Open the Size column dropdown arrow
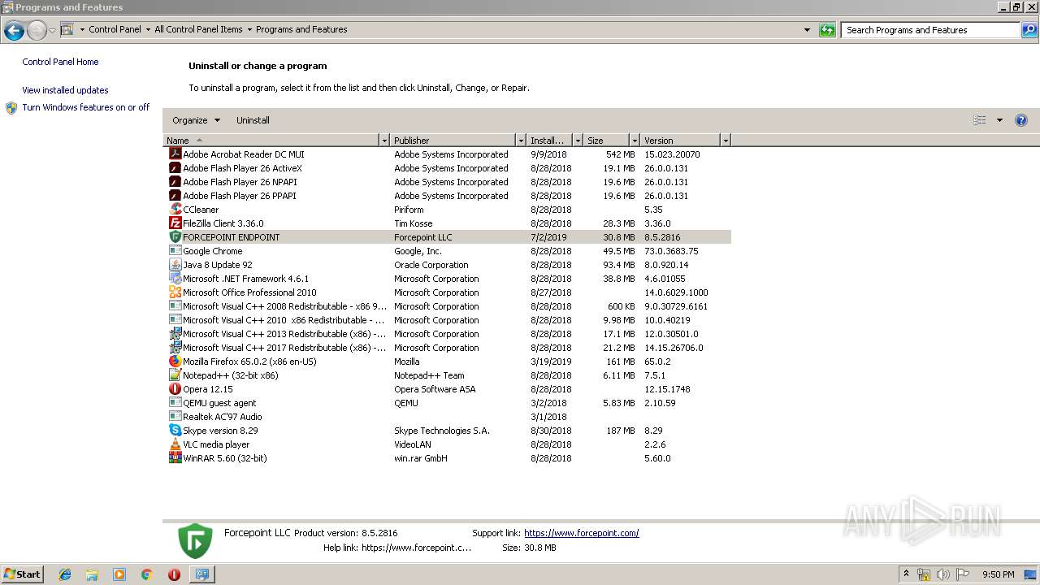This screenshot has width=1040, height=585. (635, 141)
